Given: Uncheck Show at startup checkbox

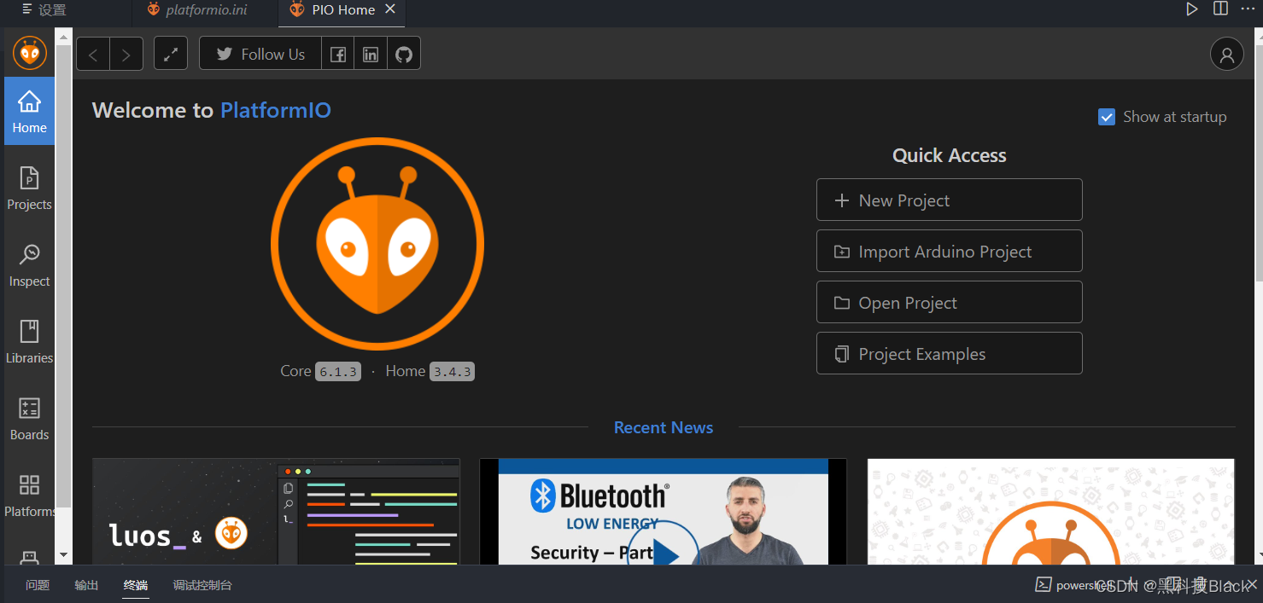Looking at the screenshot, I should point(1107,117).
